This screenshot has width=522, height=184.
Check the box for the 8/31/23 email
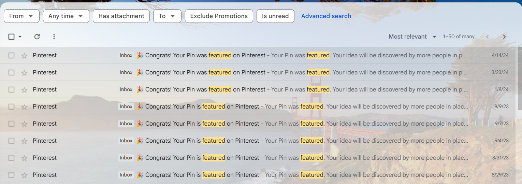[x=12, y=158]
